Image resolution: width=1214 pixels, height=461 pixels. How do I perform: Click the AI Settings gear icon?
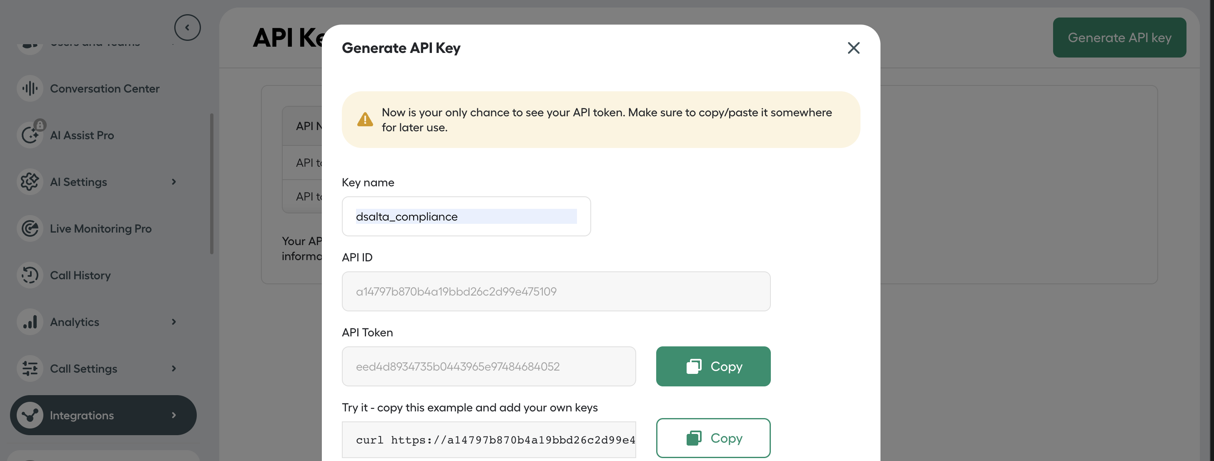tap(30, 181)
